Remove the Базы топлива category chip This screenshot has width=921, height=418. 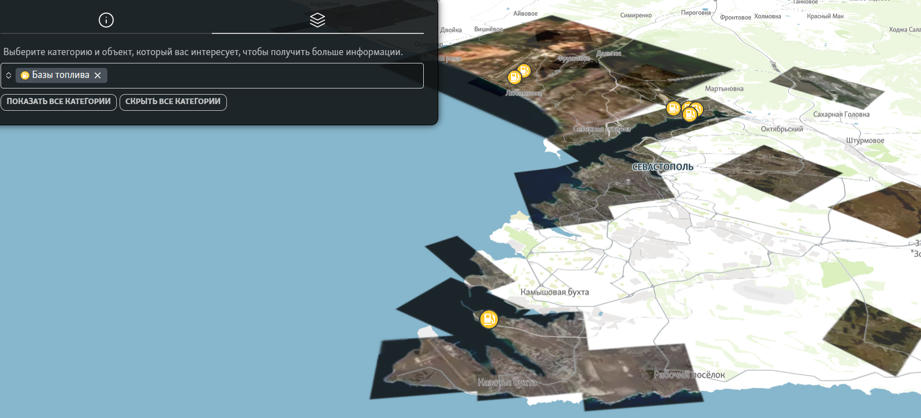98,75
